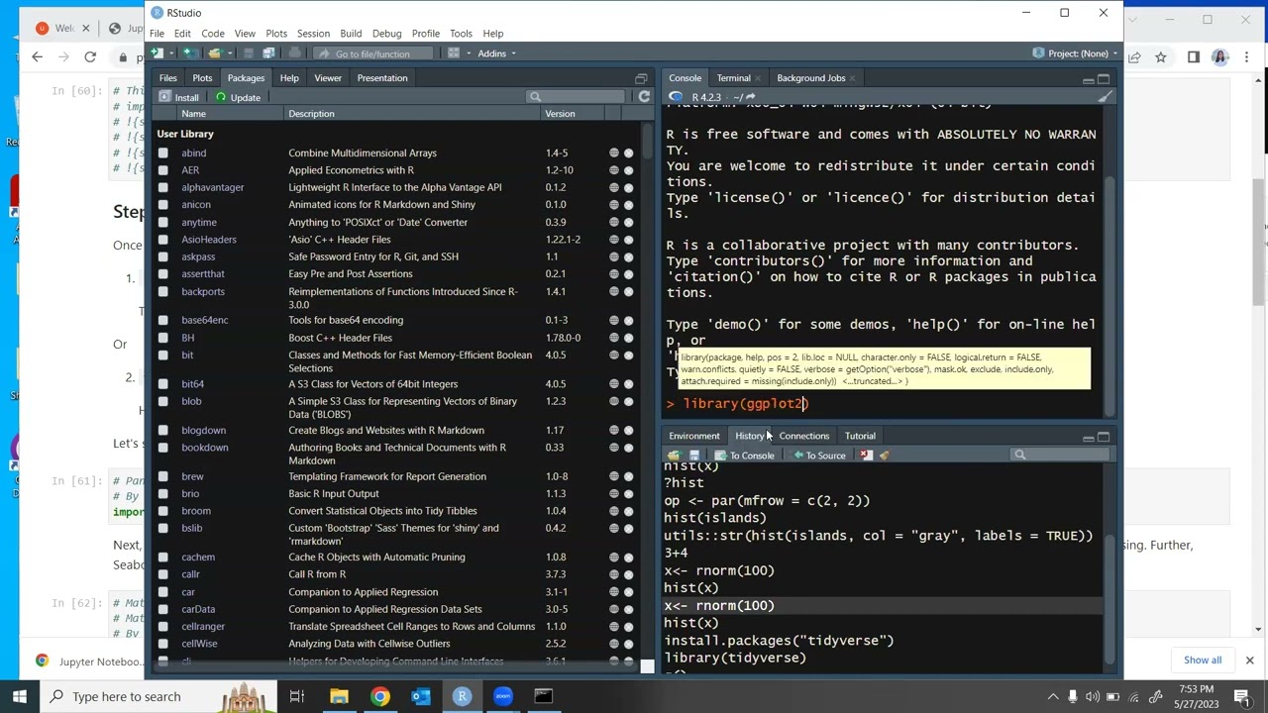
Task: Expand the New File dropdown arrow
Action: point(169,53)
